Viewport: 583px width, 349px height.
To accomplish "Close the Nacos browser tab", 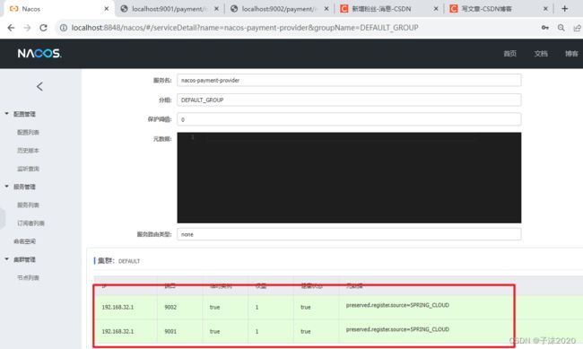I will (x=107, y=9).
